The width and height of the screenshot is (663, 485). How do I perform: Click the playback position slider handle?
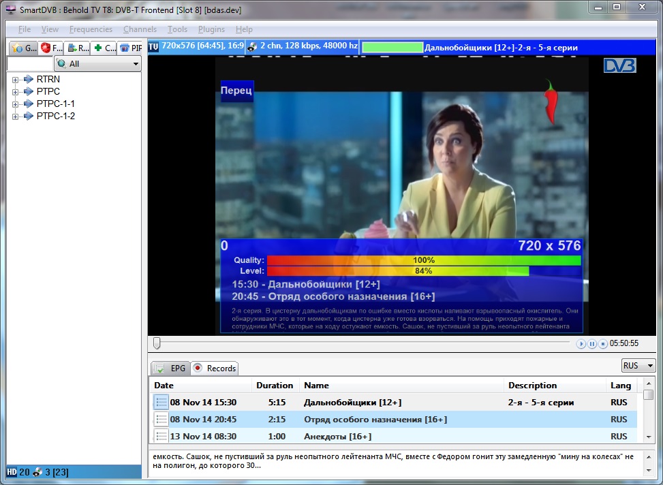[157, 343]
